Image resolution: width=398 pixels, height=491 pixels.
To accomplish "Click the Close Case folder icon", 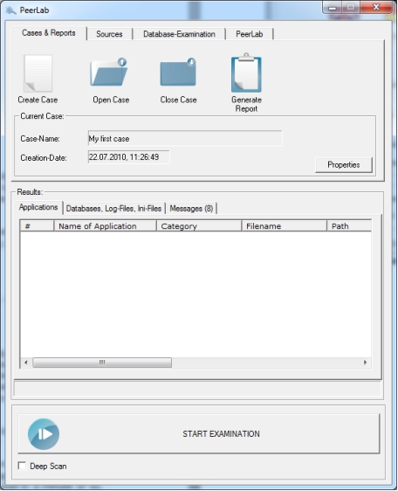I will tap(178, 72).
